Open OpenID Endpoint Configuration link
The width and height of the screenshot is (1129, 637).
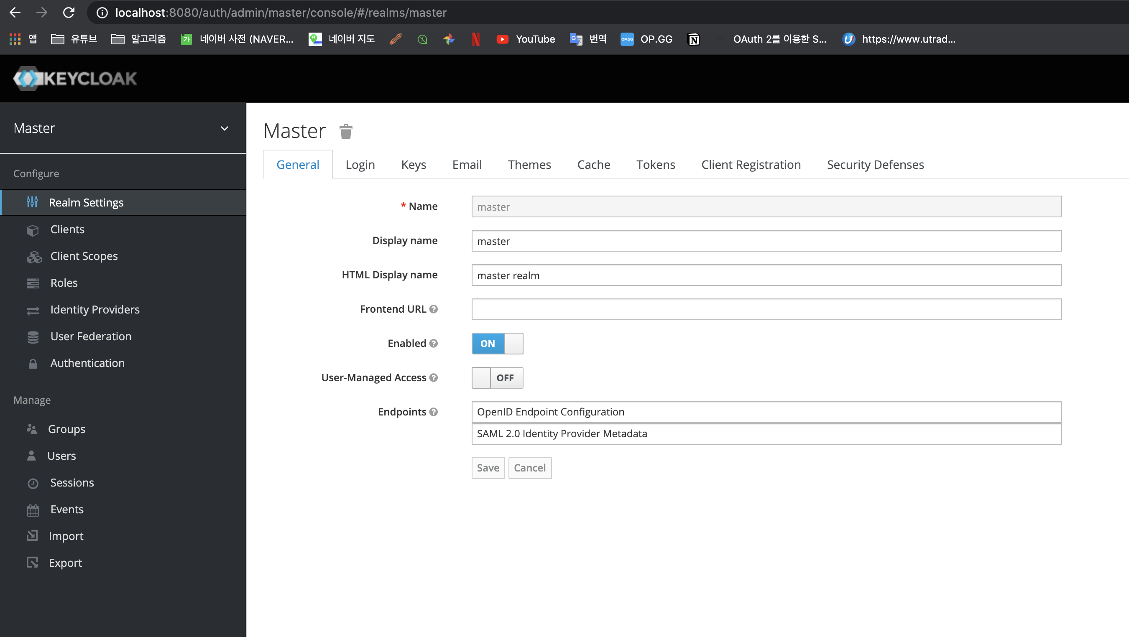point(550,412)
